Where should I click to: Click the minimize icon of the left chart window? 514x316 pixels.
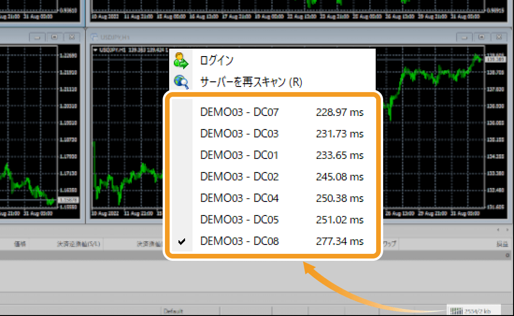point(36,36)
